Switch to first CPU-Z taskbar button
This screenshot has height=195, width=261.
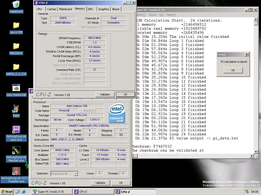[94, 192]
